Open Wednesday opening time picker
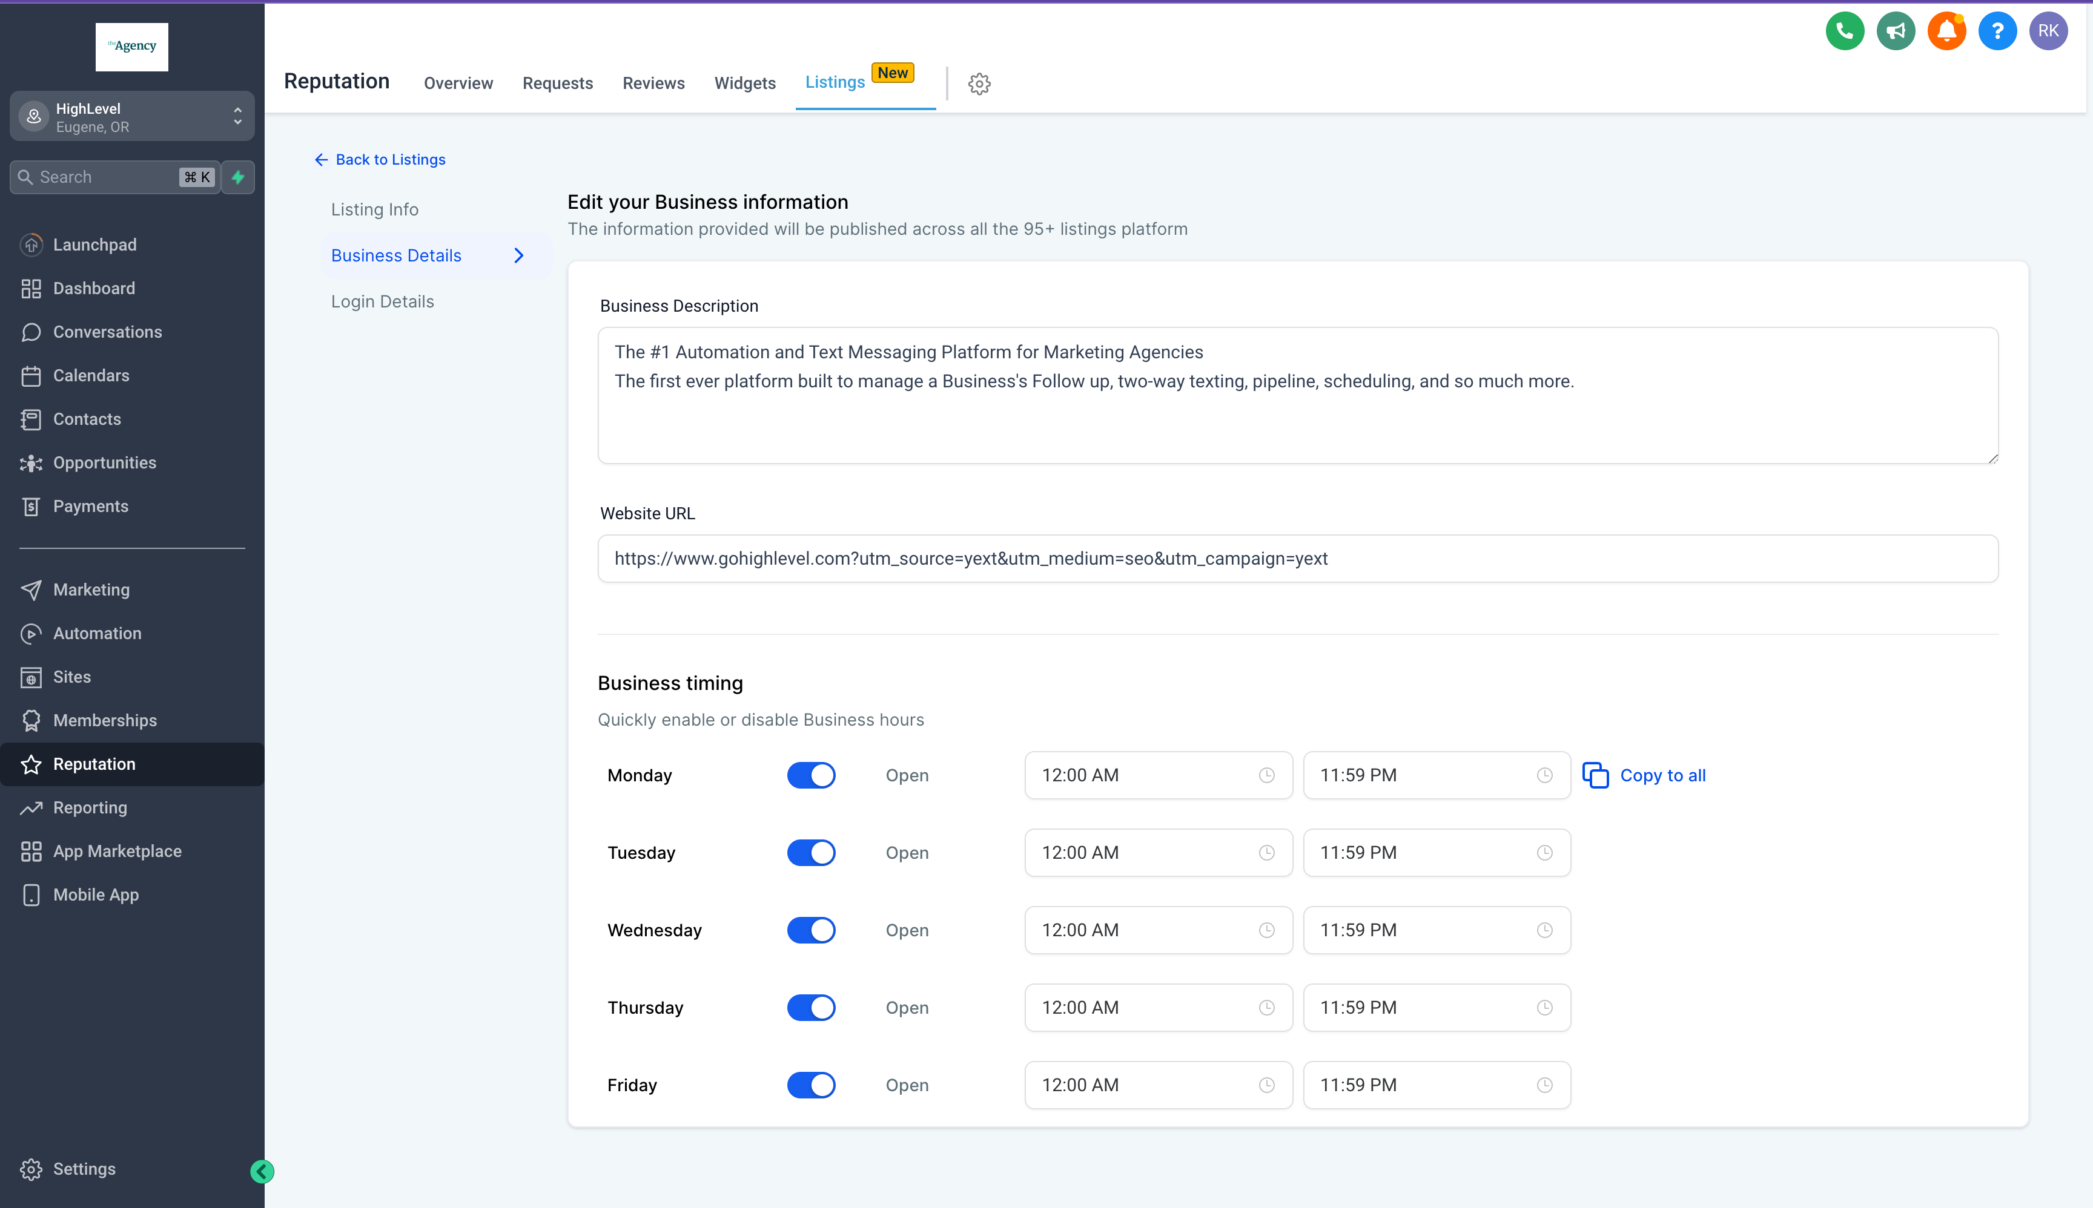 1158,930
